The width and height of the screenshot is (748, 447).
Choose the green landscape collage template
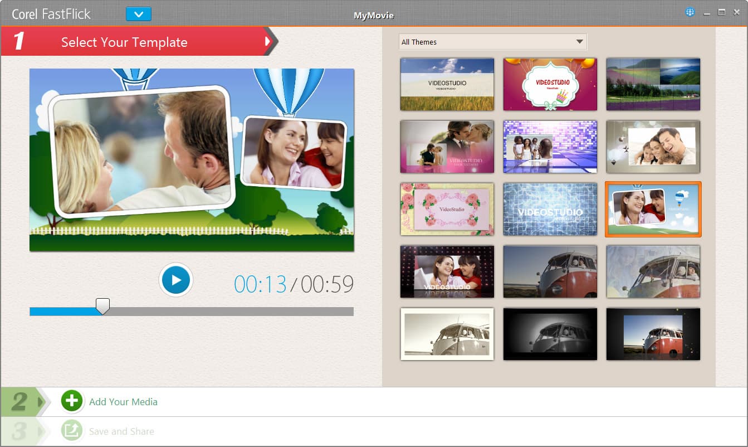(653, 84)
